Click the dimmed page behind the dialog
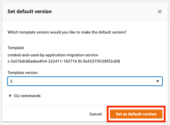 point(1,65)
